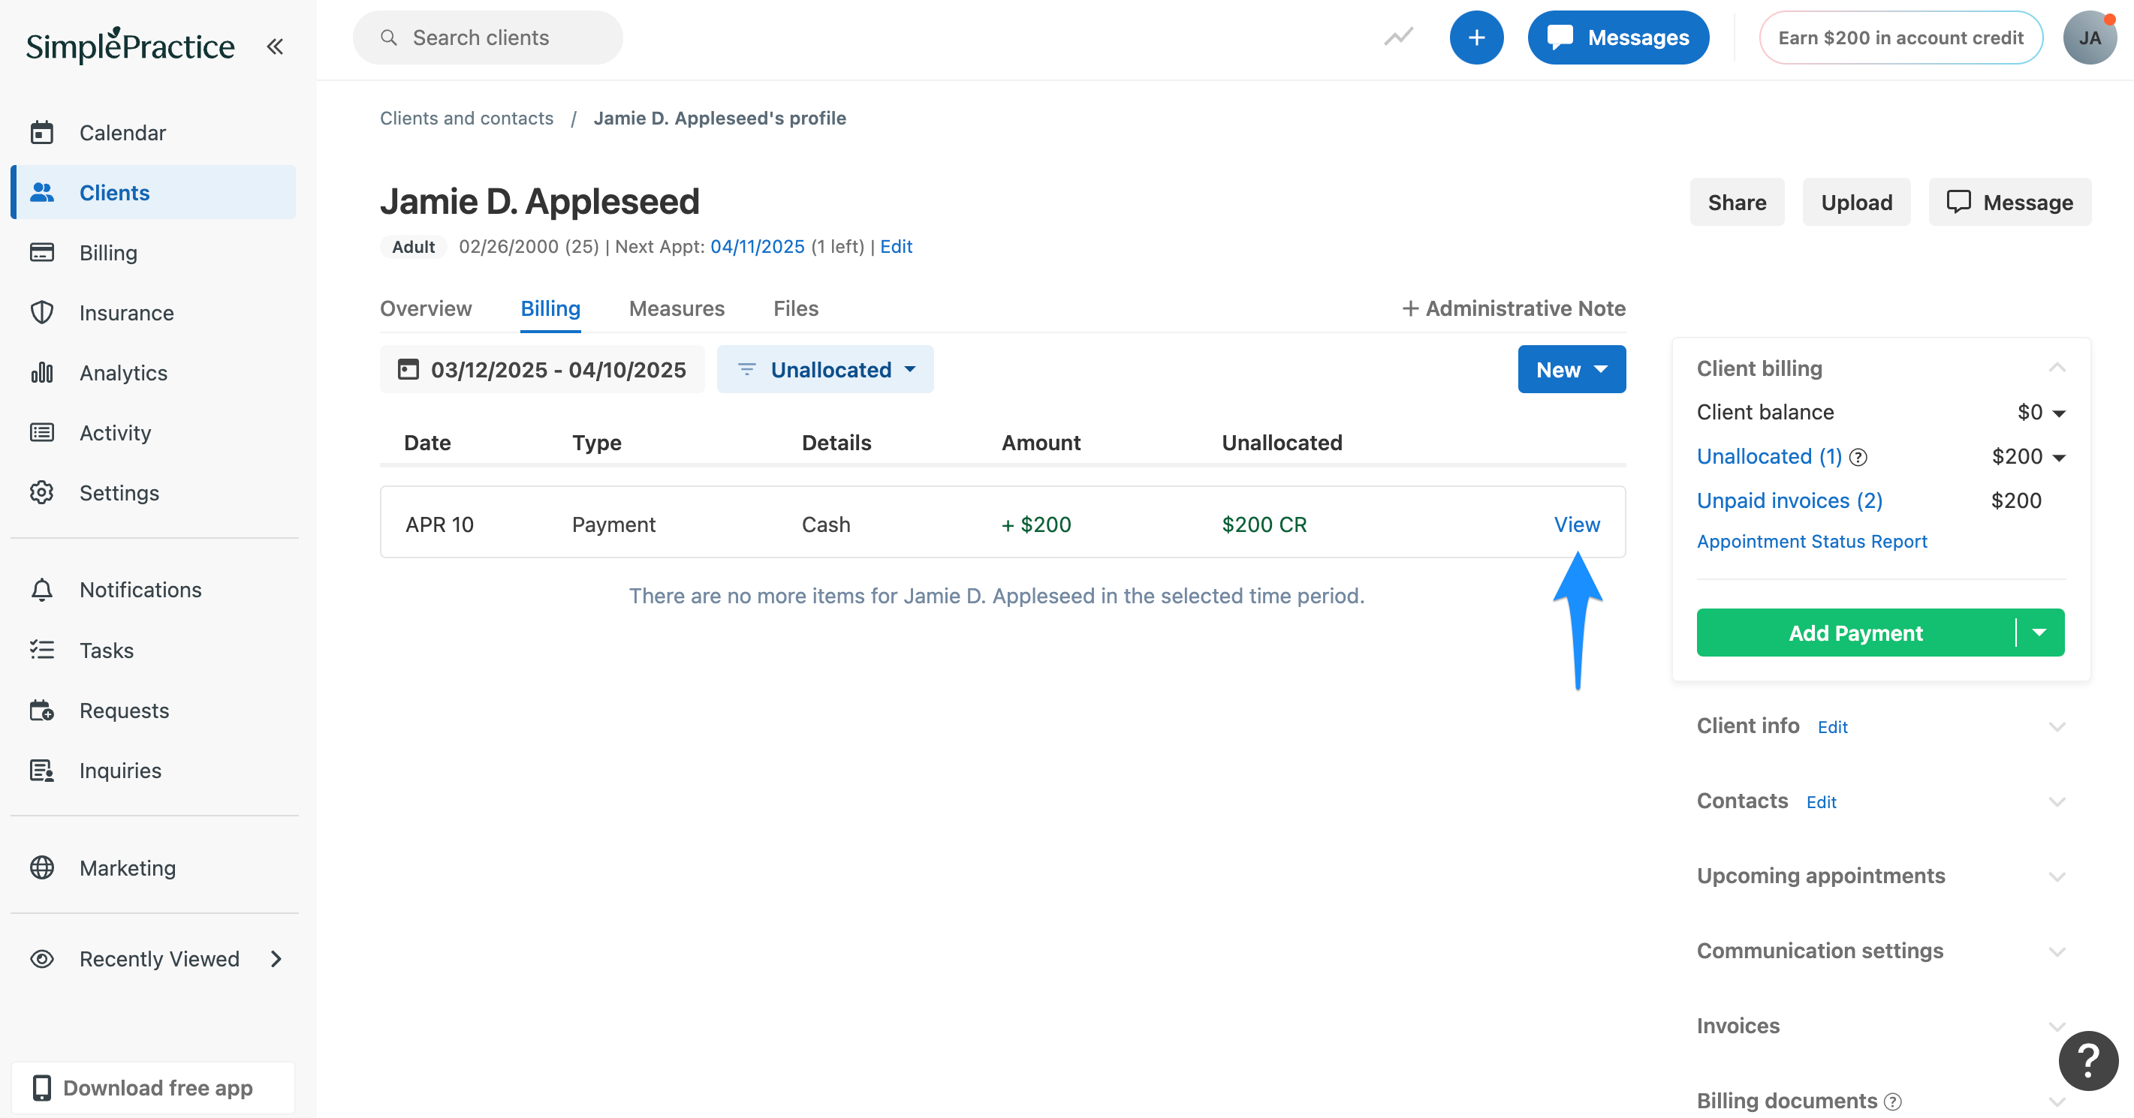Open the Calendar section icon
The height and width of the screenshot is (1118, 2134).
click(43, 132)
